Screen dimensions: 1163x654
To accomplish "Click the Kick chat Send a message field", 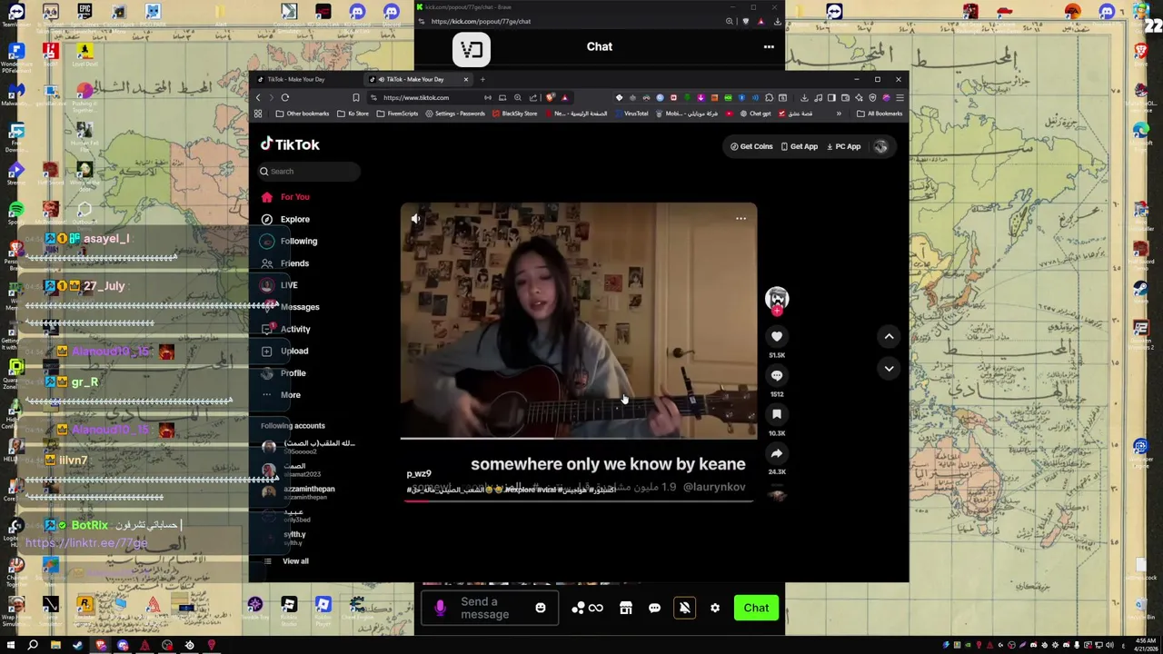I will pos(492,608).
